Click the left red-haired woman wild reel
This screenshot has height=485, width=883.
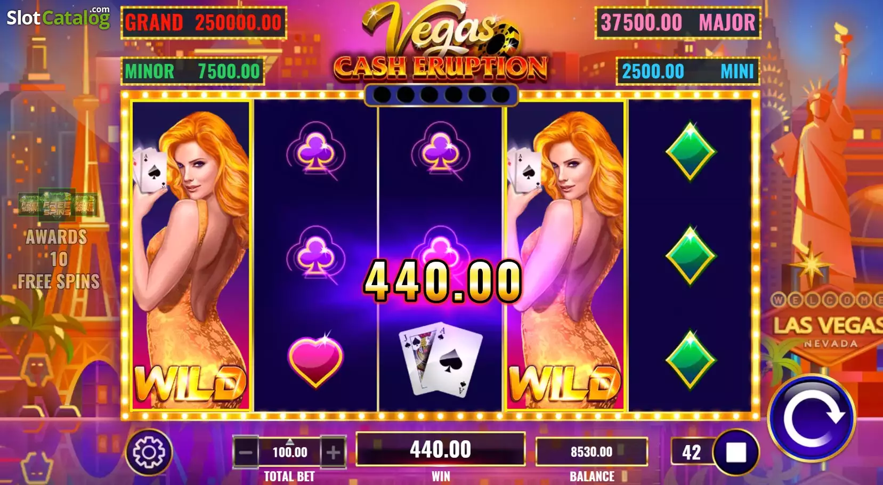(191, 255)
